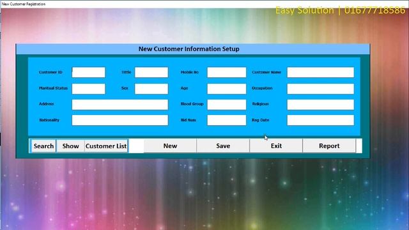Viewport: 409px width, 230px height.
Task: Click the 'New Customer Information Setup' heading
Action: 189,49
